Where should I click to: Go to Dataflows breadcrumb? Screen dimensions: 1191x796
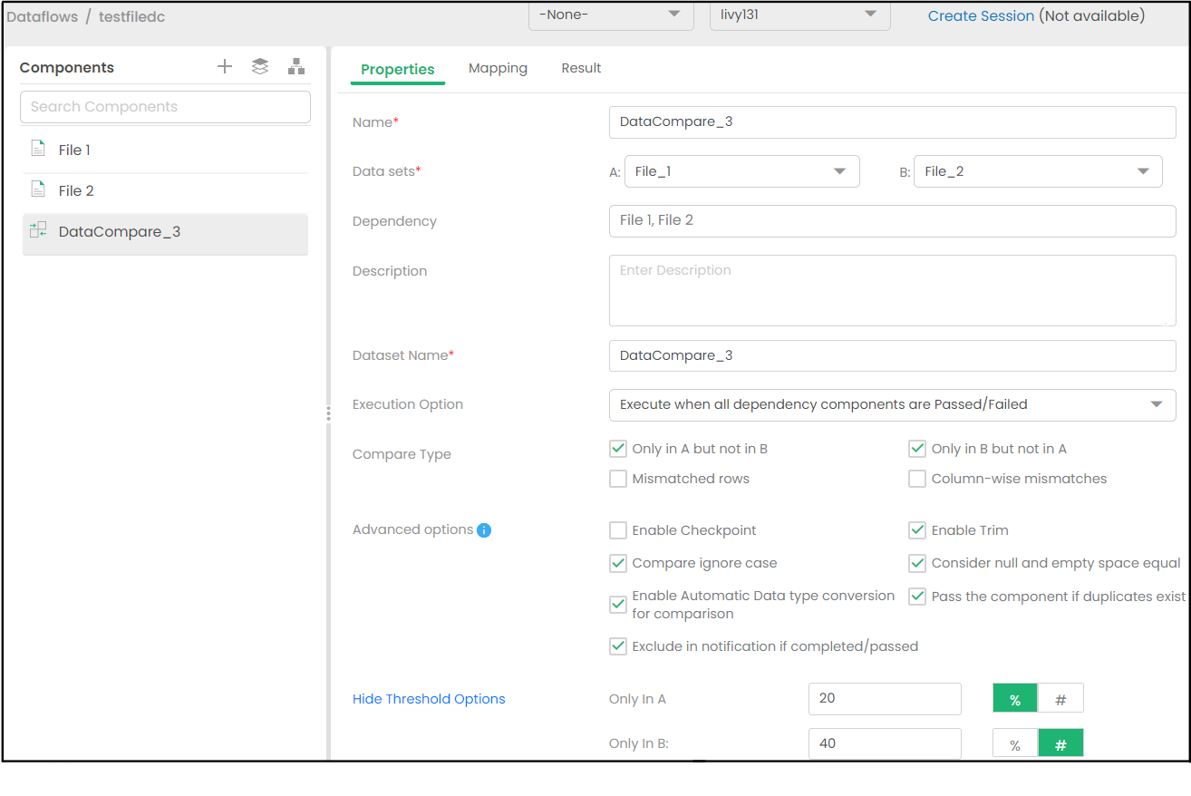pyautogui.click(x=42, y=16)
